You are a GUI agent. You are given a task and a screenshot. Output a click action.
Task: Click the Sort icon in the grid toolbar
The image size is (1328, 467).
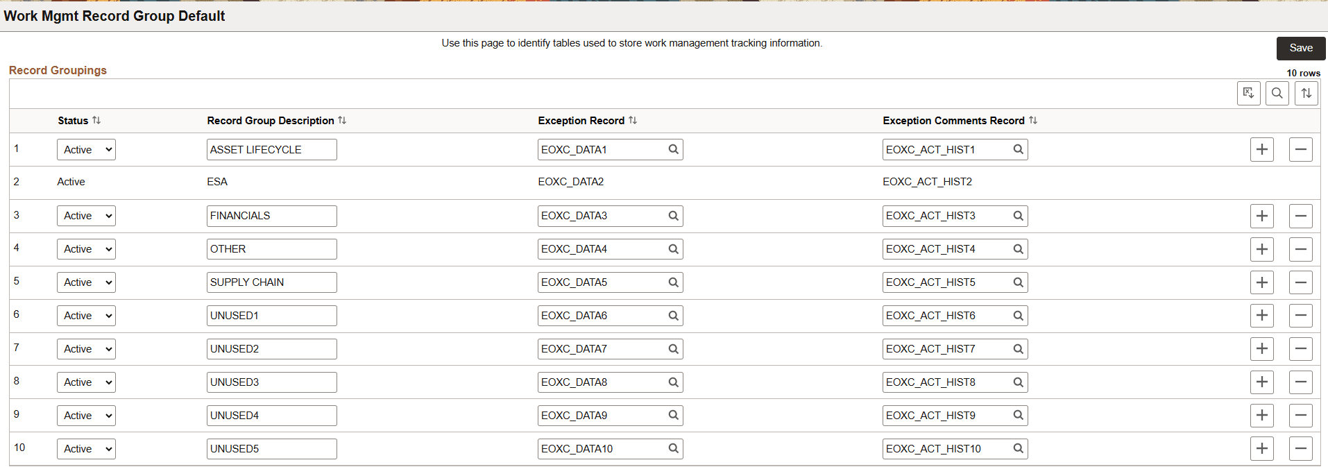coord(1306,92)
